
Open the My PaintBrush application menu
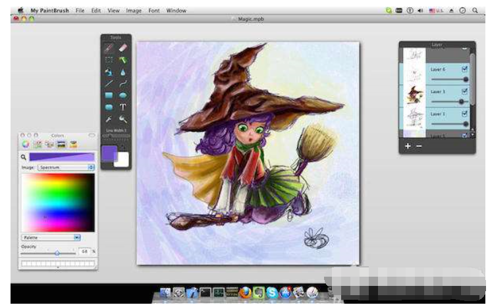click(50, 11)
